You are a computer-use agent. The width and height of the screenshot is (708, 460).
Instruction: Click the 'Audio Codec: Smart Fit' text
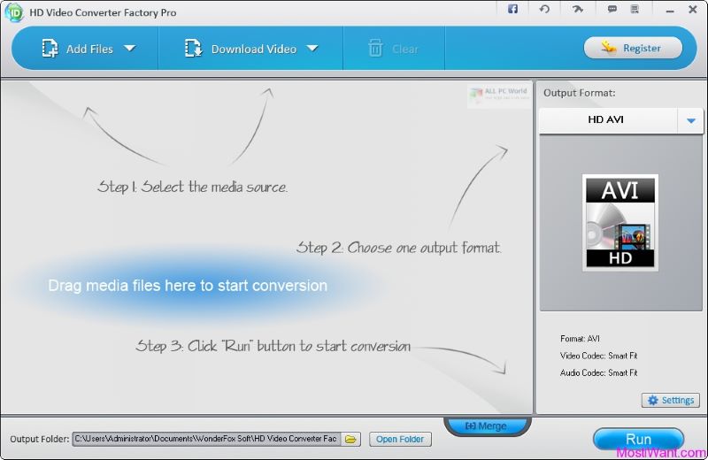pos(599,373)
